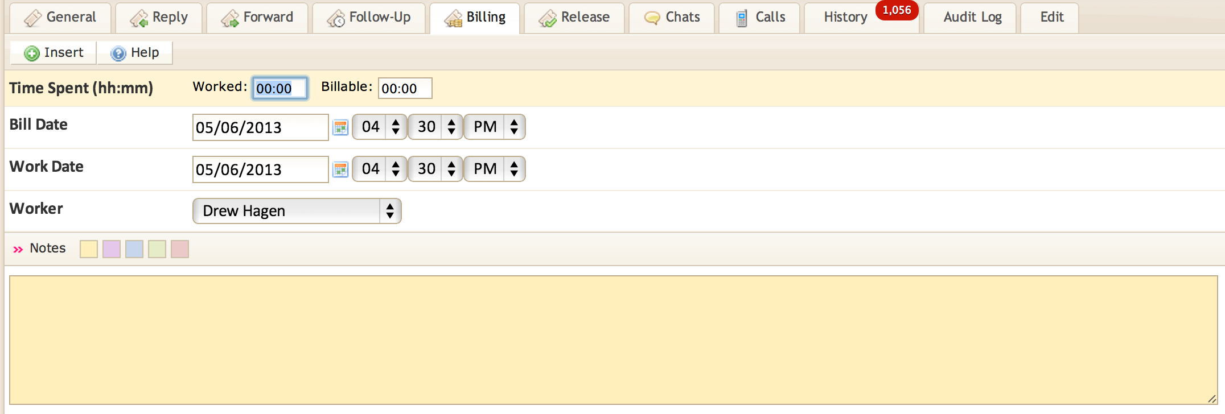Click inside the yellow notes text area

614,340
